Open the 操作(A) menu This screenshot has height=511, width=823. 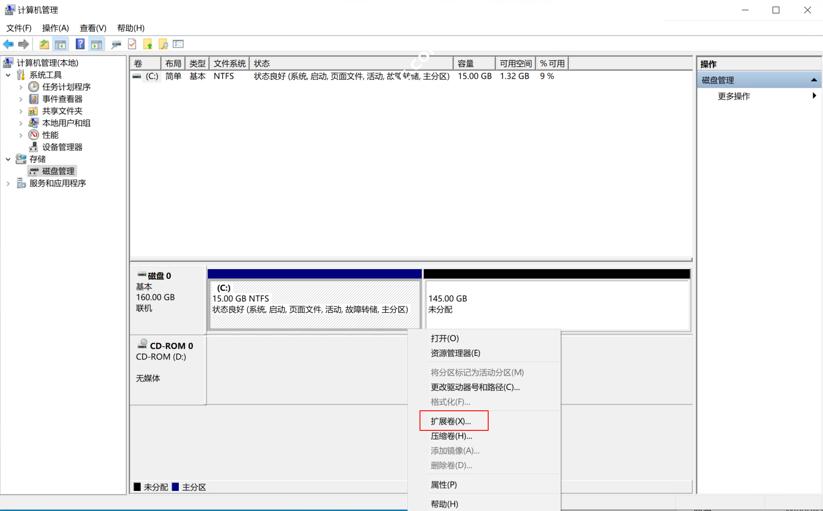click(55, 28)
